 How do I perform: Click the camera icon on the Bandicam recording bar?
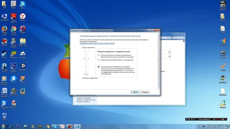pos(223,119)
